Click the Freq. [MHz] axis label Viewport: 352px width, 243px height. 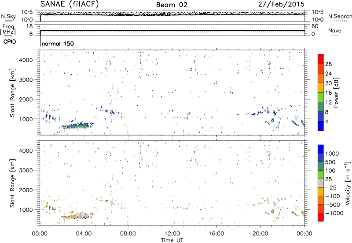click(x=8, y=30)
